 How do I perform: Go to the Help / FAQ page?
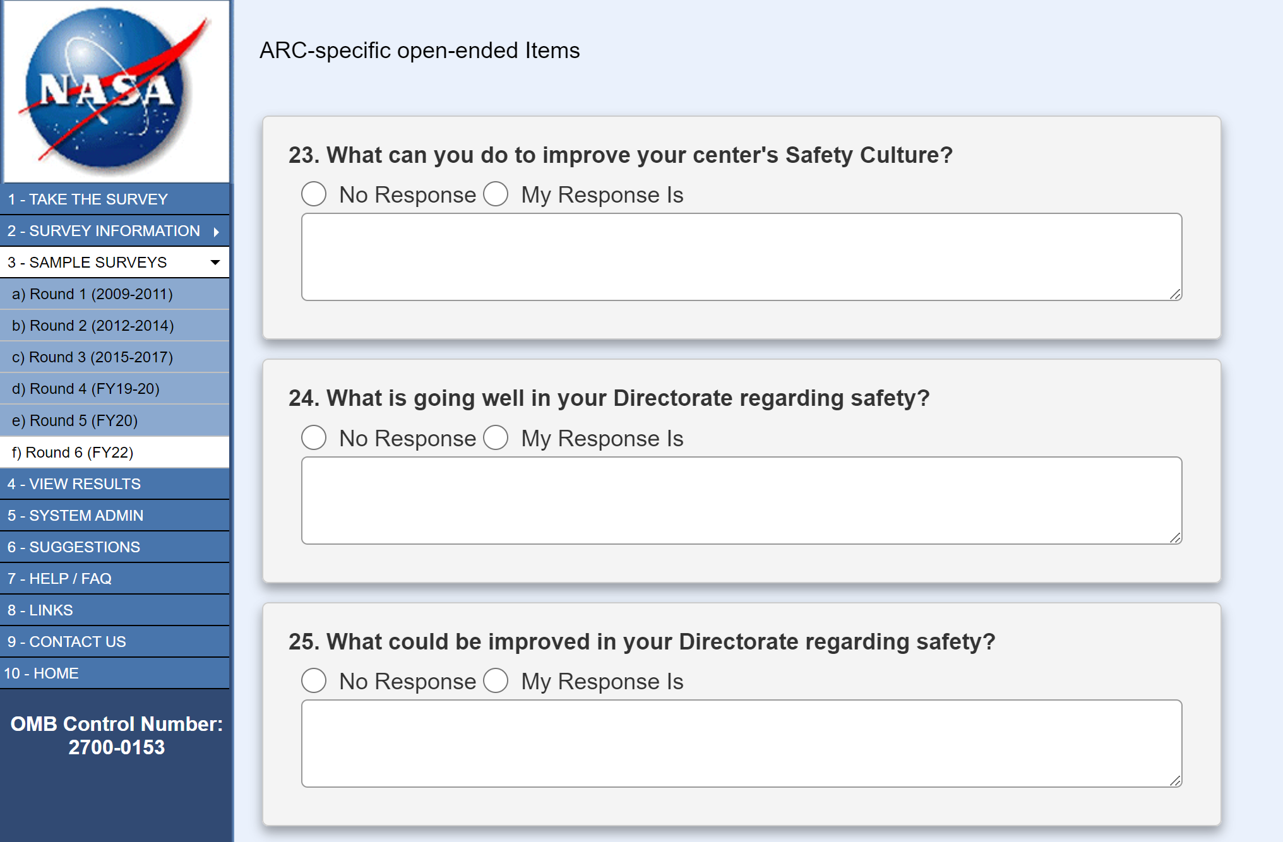(59, 579)
